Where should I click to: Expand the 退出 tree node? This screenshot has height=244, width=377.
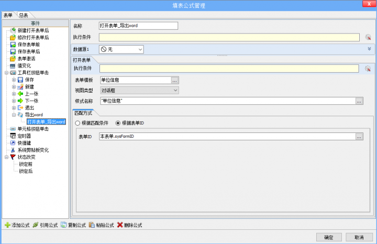(14, 108)
